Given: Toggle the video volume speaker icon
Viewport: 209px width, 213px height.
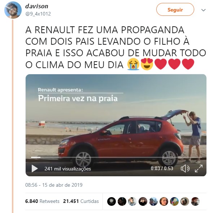Looking at the screenshot, I should coord(185,168).
